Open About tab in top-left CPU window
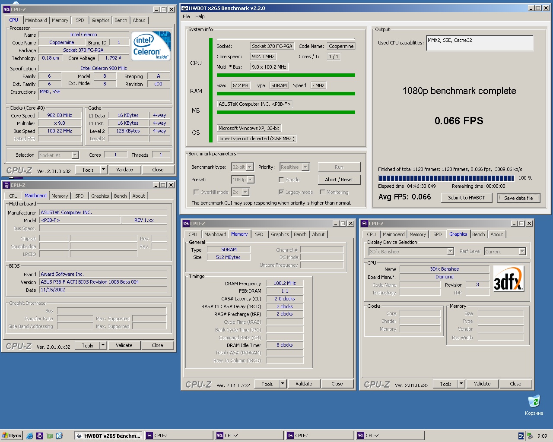The width and height of the screenshot is (553, 442). tap(139, 20)
